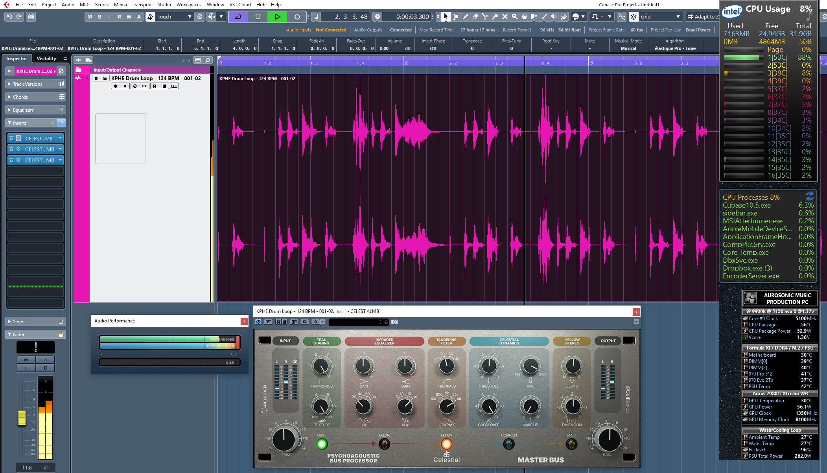Select the Draw pencil tool

pyautogui.click(x=465, y=17)
